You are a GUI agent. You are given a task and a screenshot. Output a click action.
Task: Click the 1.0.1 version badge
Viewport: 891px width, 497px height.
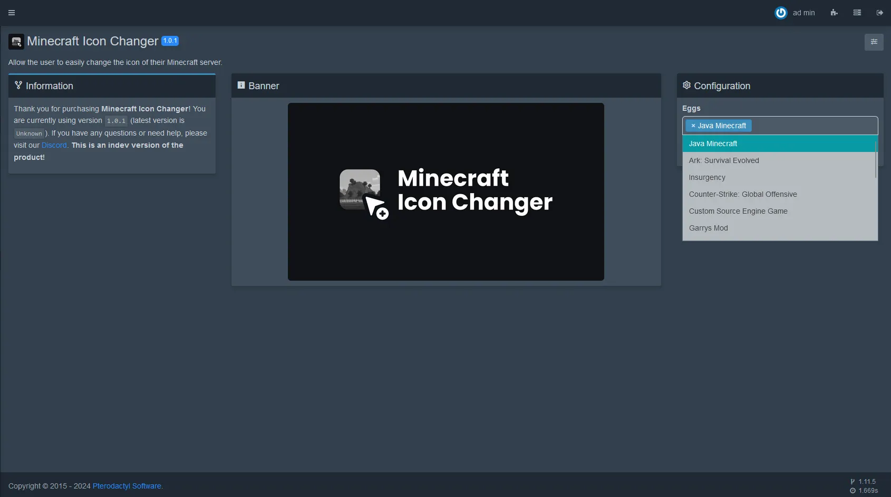click(170, 40)
